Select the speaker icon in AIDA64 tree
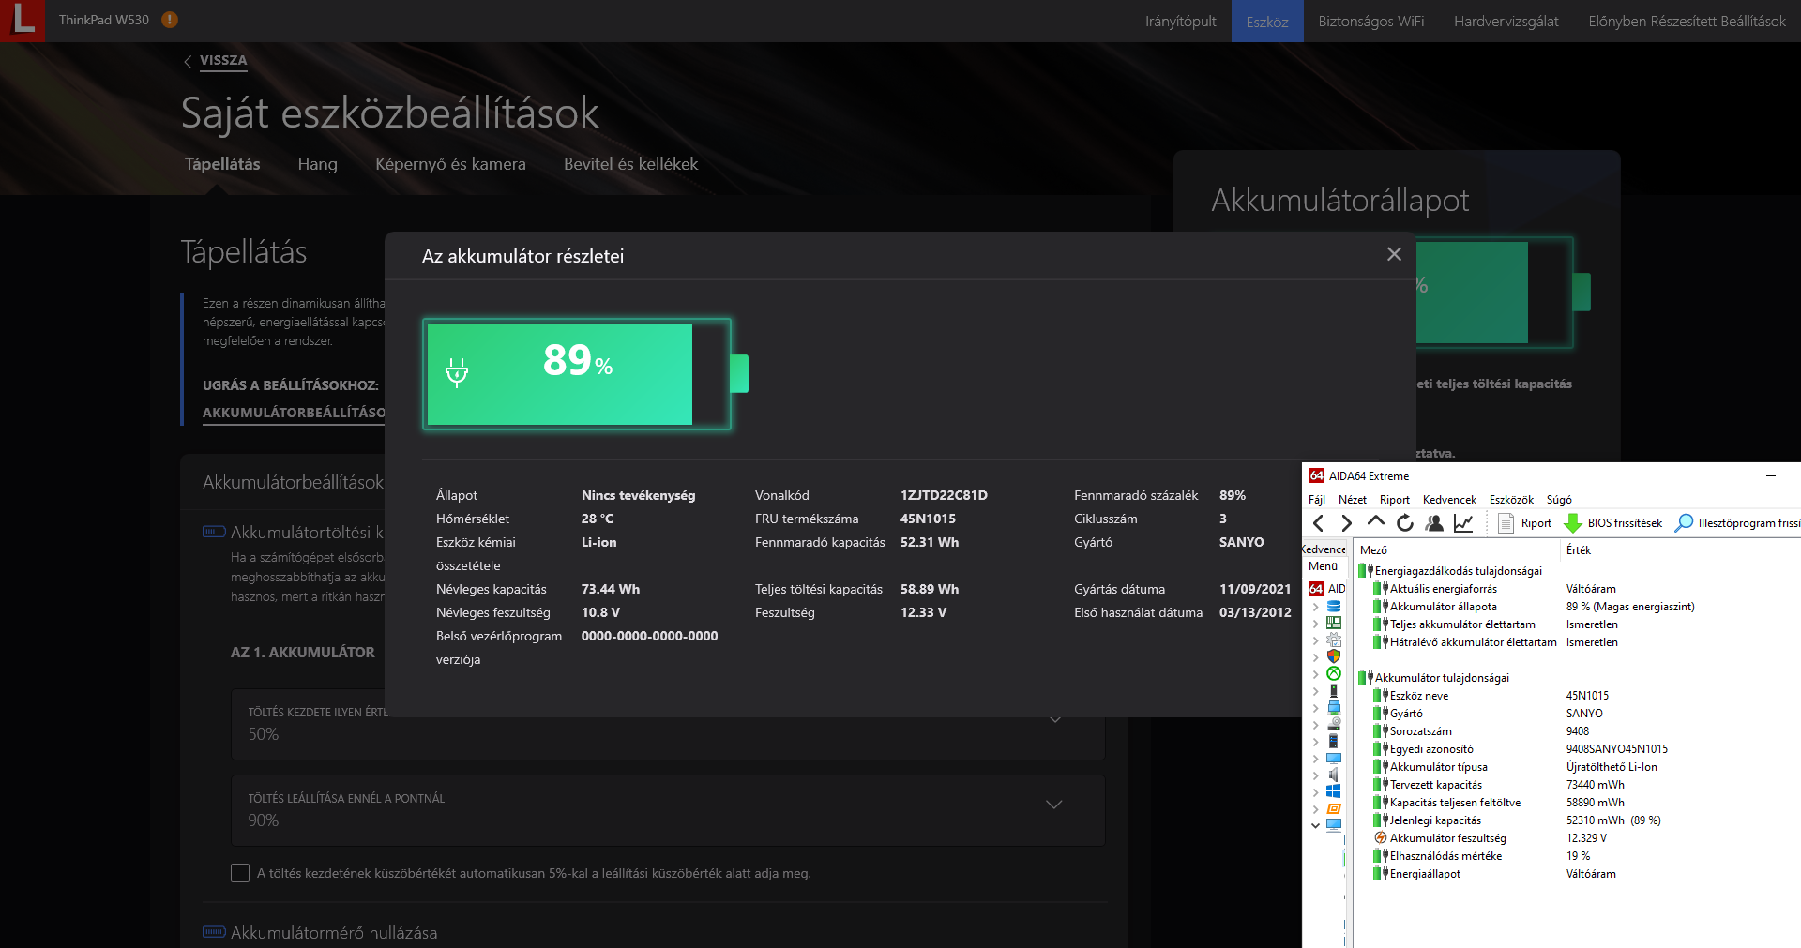Image resolution: width=1801 pixels, height=948 pixels. tap(1334, 775)
